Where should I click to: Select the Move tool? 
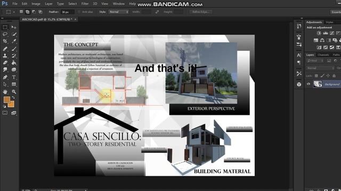point(14,27)
